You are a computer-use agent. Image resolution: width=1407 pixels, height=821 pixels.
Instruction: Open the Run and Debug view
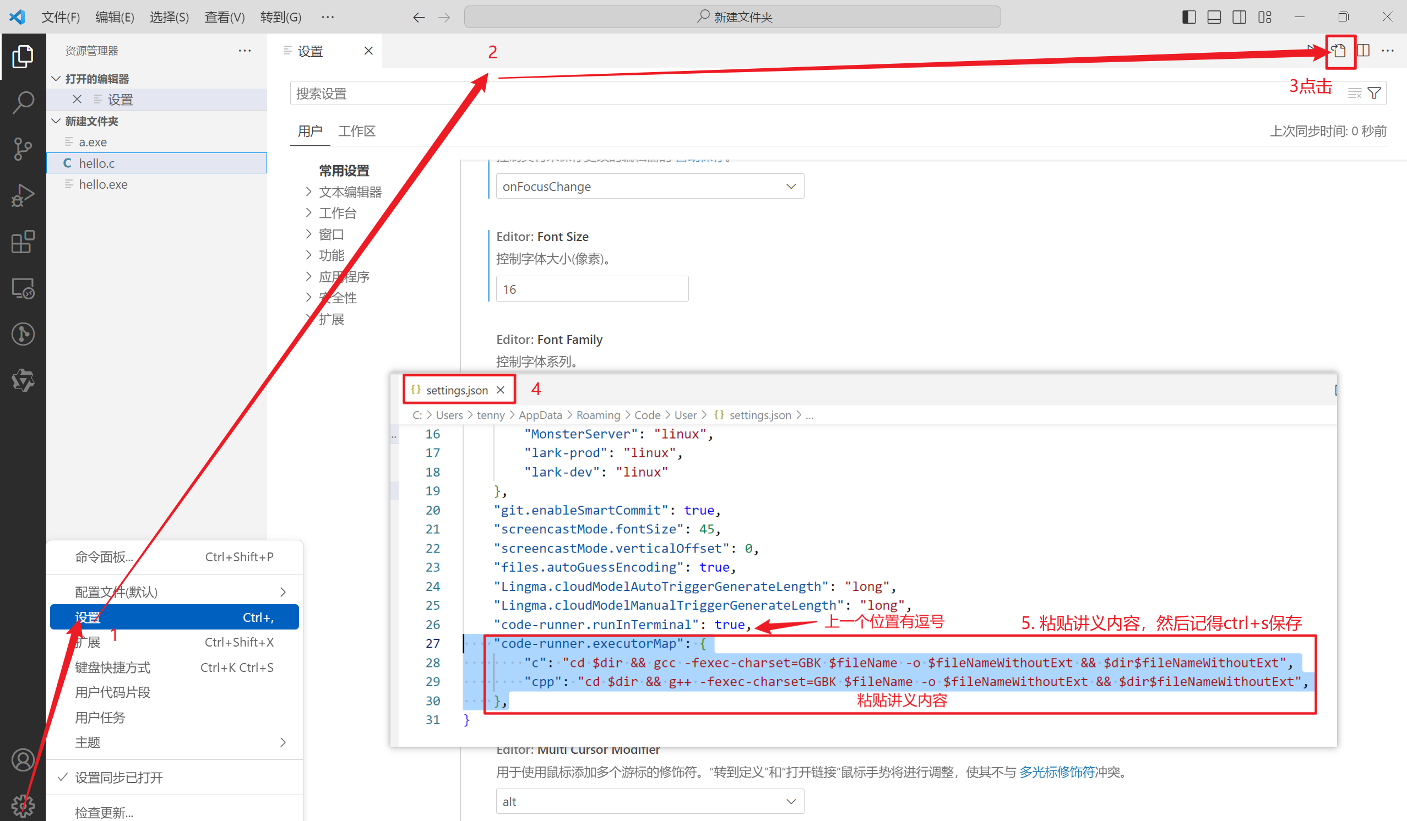point(23,195)
